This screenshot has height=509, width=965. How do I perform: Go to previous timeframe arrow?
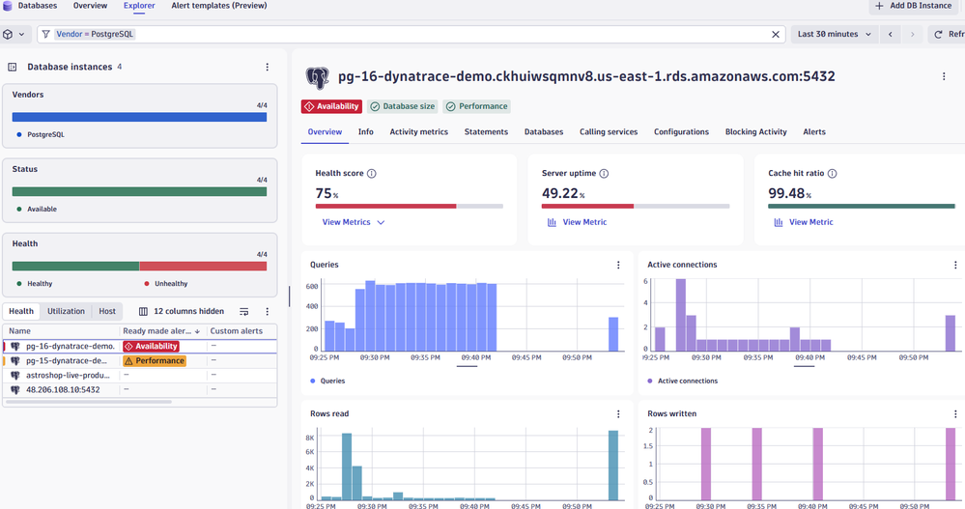coord(890,35)
